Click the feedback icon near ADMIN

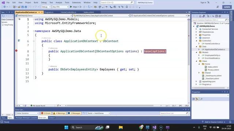[218, 7]
